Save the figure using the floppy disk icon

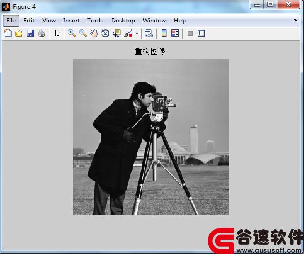[x=30, y=33]
